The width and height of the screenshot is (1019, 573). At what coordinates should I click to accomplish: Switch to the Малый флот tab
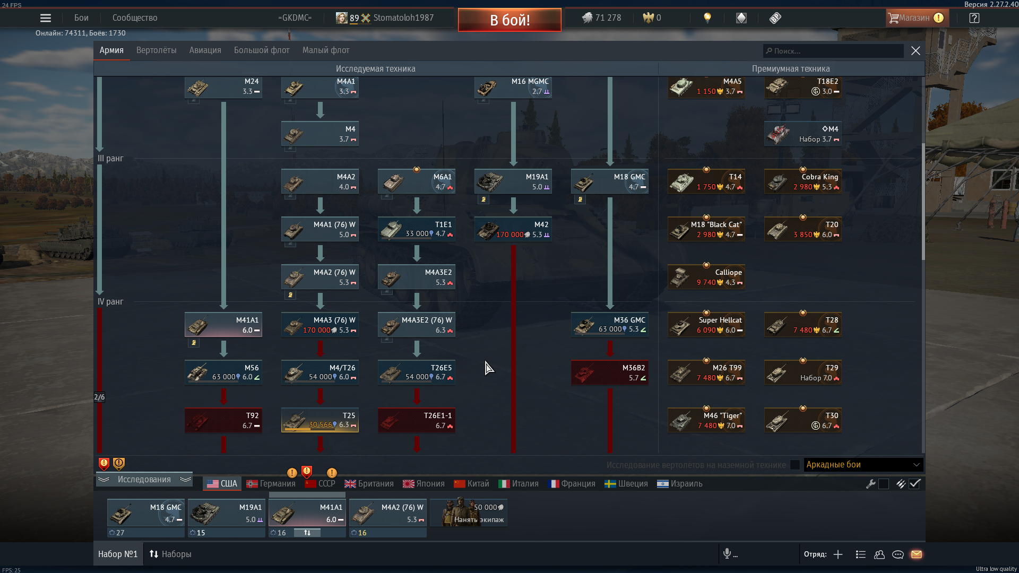coord(326,50)
